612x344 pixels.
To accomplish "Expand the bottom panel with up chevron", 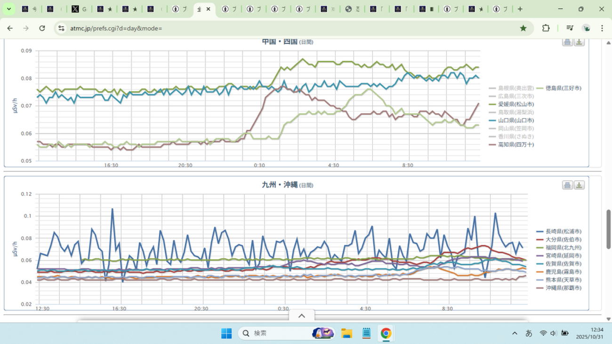I will (302, 316).
